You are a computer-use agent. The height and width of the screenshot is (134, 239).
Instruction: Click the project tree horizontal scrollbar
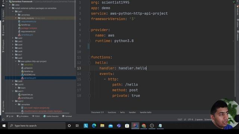click(x=37, y=113)
